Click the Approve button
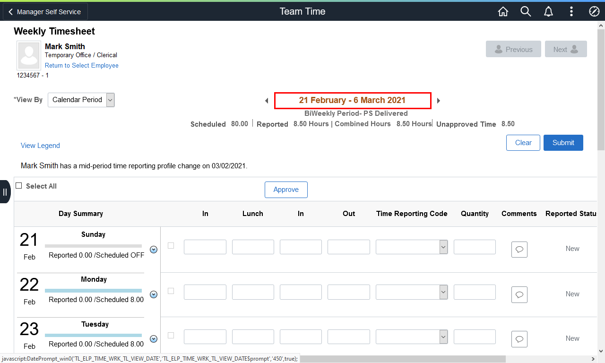 [286, 190]
